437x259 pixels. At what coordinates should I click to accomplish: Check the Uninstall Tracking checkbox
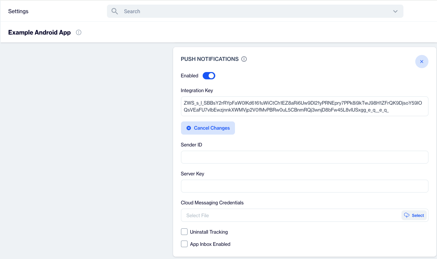pos(184,232)
